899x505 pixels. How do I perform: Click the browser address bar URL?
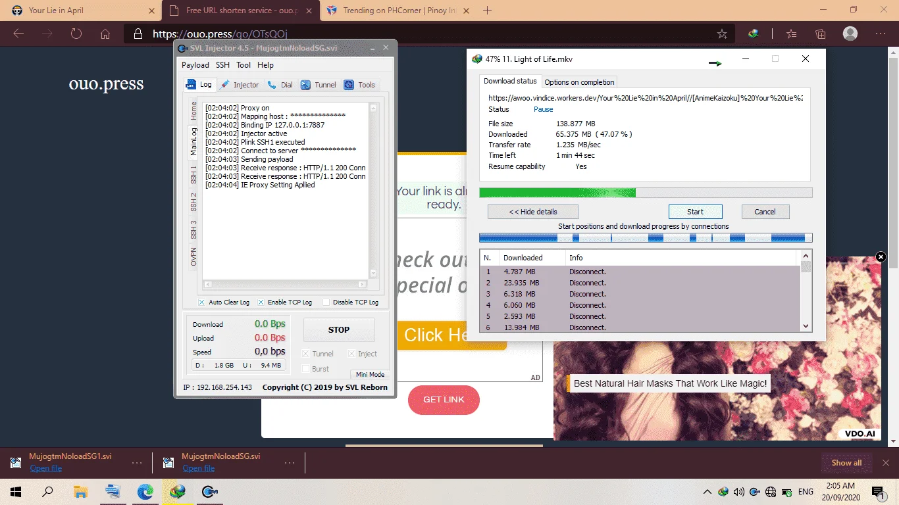[x=220, y=34]
